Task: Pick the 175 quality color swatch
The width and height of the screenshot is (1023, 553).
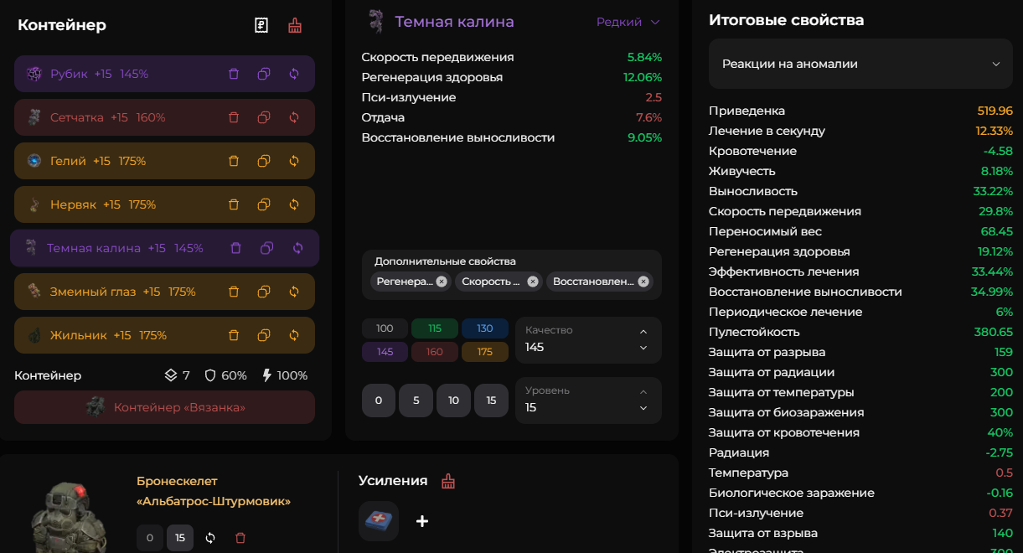Action: (x=484, y=352)
